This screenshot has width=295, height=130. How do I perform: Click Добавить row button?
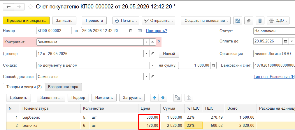click(18, 97)
